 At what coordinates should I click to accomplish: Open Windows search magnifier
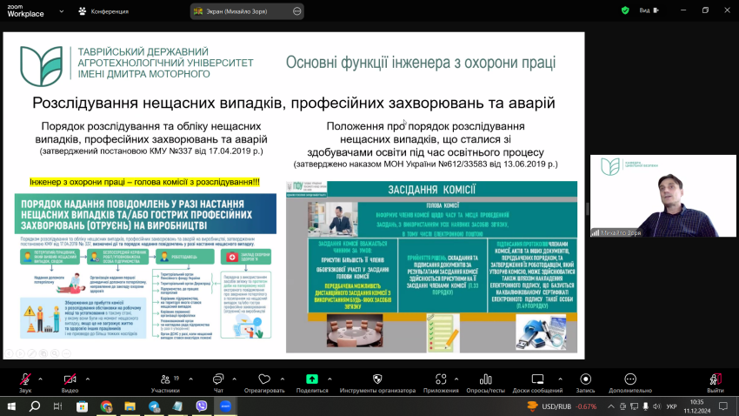[35, 406]
